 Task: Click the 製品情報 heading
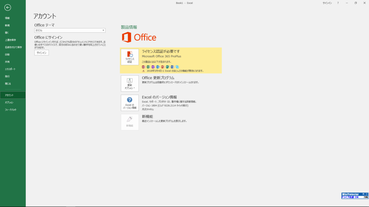(x=129, y=27)
